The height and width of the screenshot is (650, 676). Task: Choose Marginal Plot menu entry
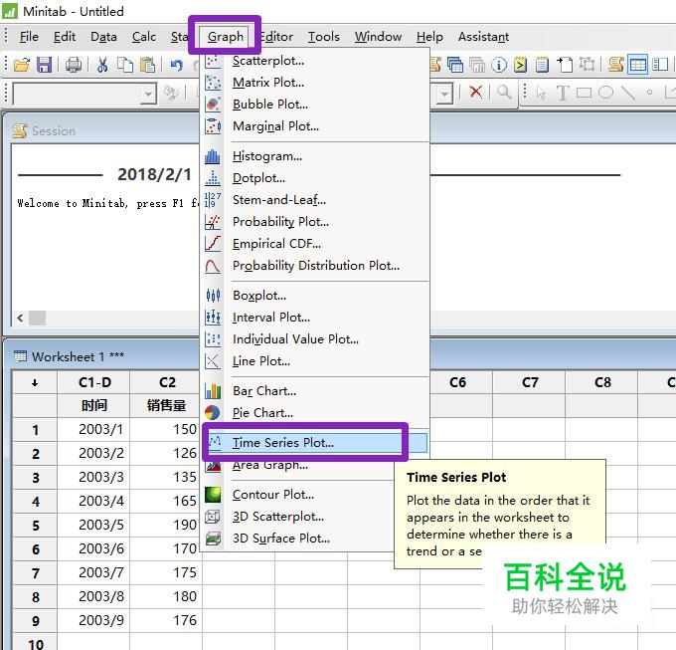click(315, 126)
